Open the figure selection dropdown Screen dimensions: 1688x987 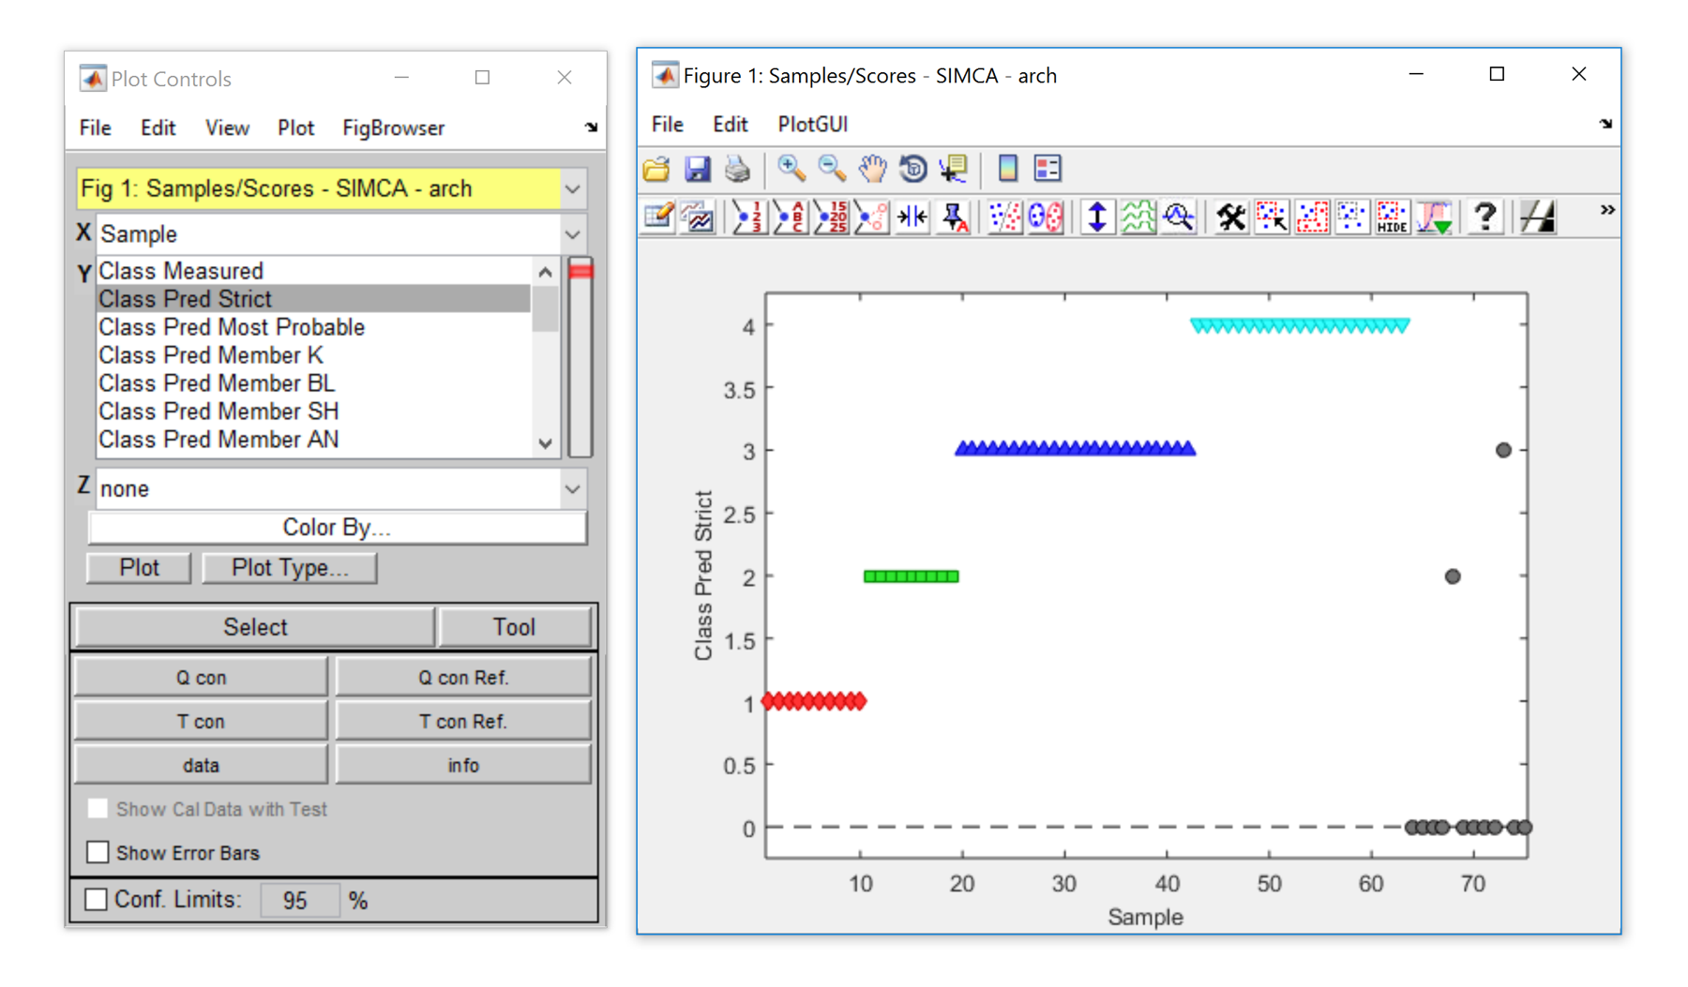(x=572, y=189)
